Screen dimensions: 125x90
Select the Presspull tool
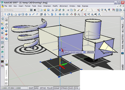[x=45, y=14]
